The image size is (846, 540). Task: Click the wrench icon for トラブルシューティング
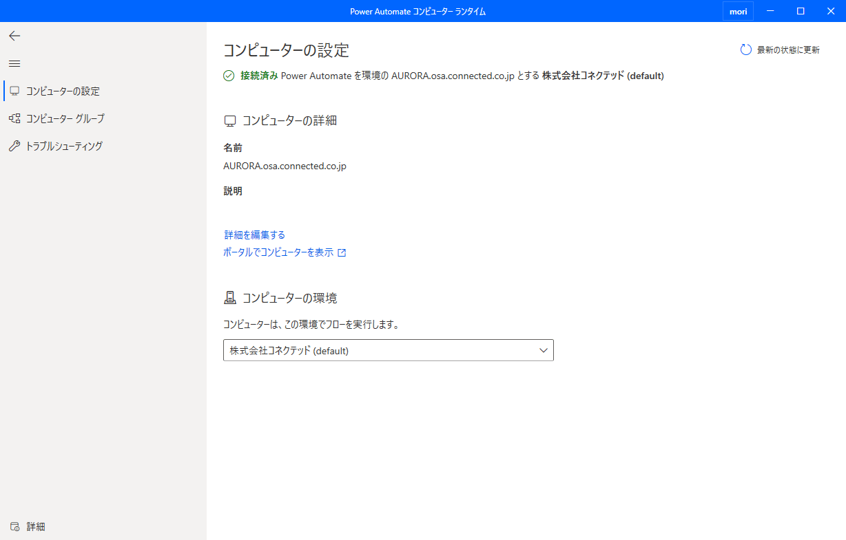click(14, 146)
